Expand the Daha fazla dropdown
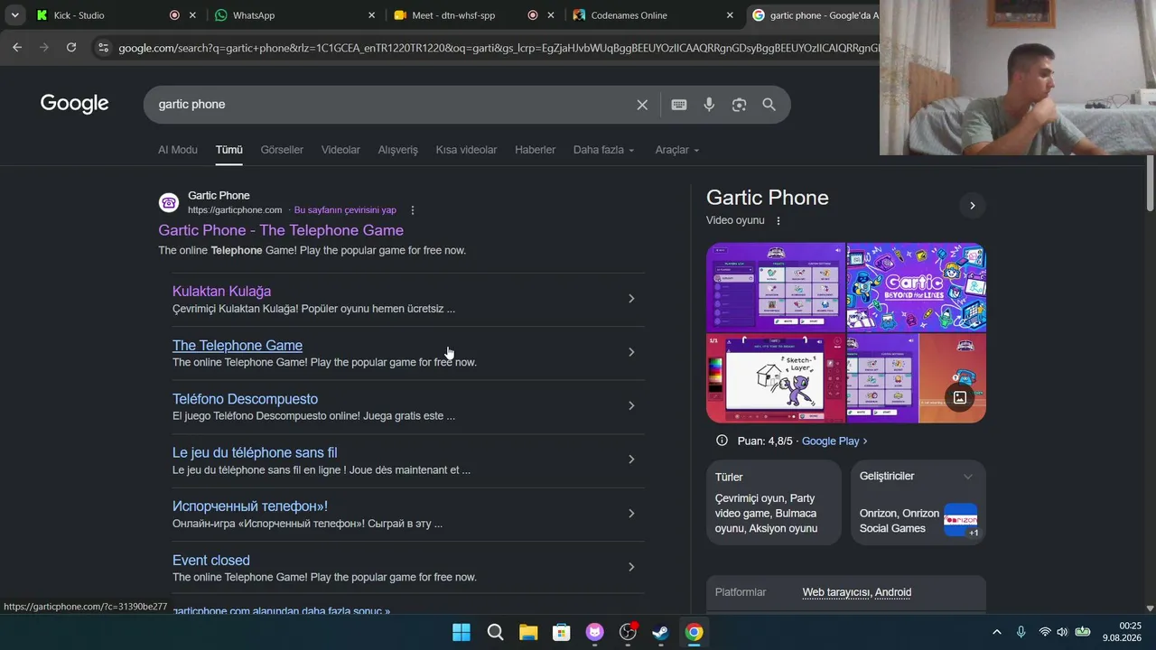The image size is (1156, 650). [603, 150]
